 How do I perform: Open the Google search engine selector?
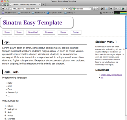coord(74,9)
